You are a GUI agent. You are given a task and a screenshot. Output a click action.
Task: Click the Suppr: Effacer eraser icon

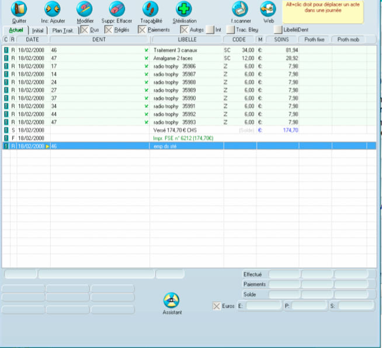[116, 9]
